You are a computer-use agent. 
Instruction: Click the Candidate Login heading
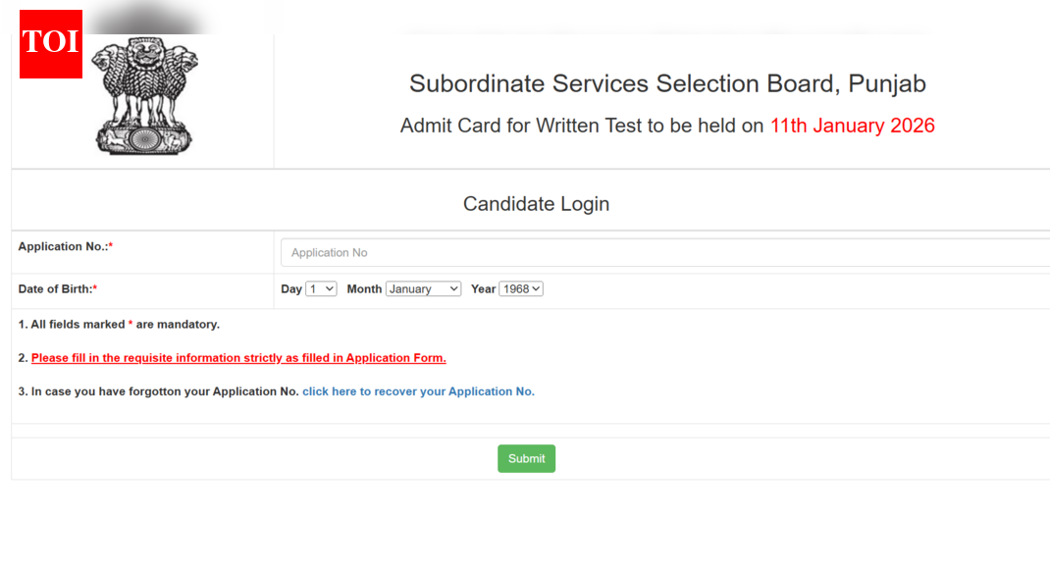536,203
